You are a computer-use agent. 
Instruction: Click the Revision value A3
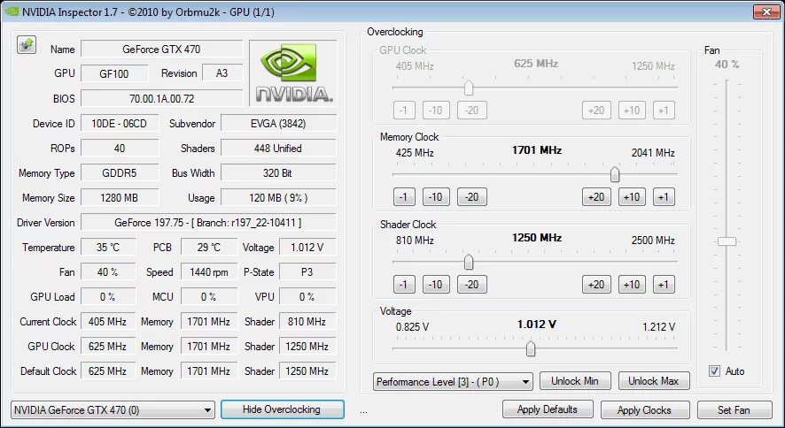click(x=222, y=73)
